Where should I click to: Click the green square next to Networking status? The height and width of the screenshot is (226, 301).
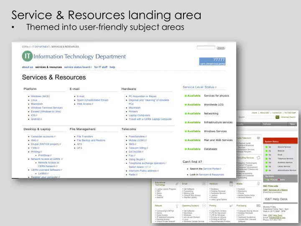[x=186, y=113]
